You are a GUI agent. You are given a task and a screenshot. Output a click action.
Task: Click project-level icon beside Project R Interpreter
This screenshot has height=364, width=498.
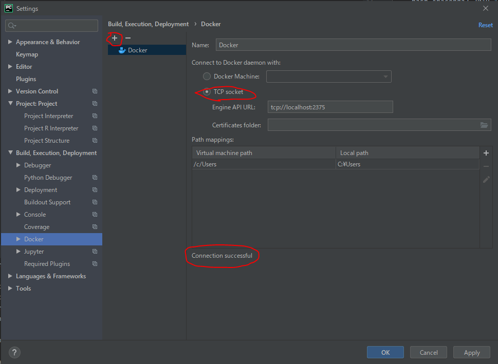click(x=95, y=128)
